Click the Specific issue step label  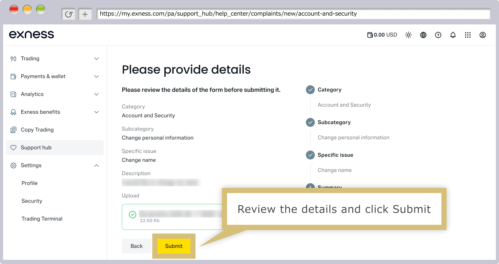pos(335,155)
